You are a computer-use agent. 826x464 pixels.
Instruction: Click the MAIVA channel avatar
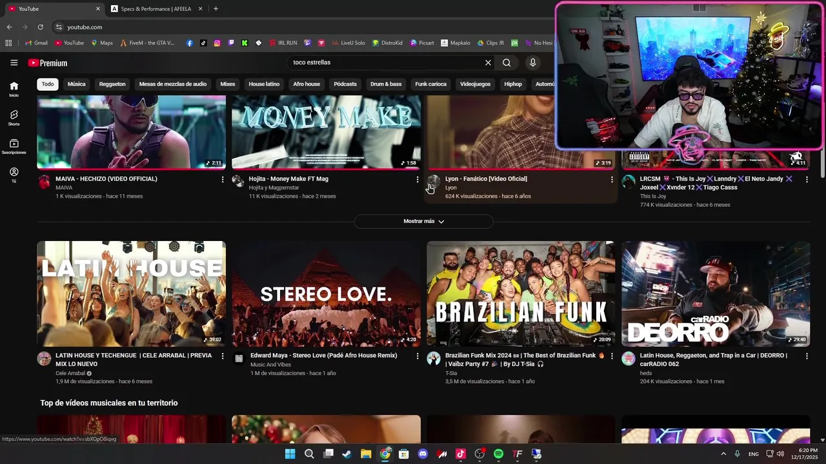tap(44, 182)
